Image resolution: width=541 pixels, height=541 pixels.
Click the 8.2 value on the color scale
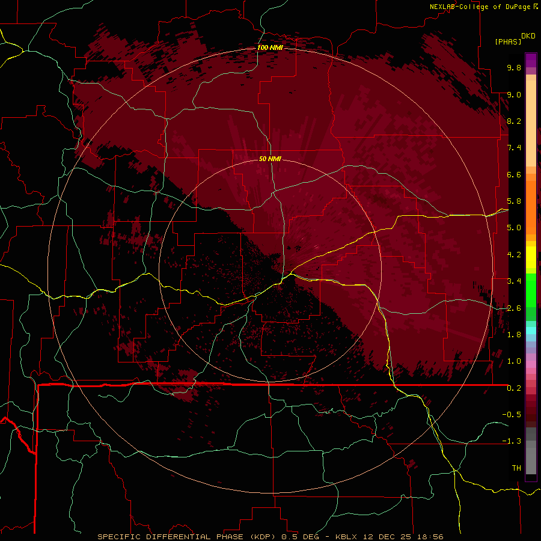(514, 121)
